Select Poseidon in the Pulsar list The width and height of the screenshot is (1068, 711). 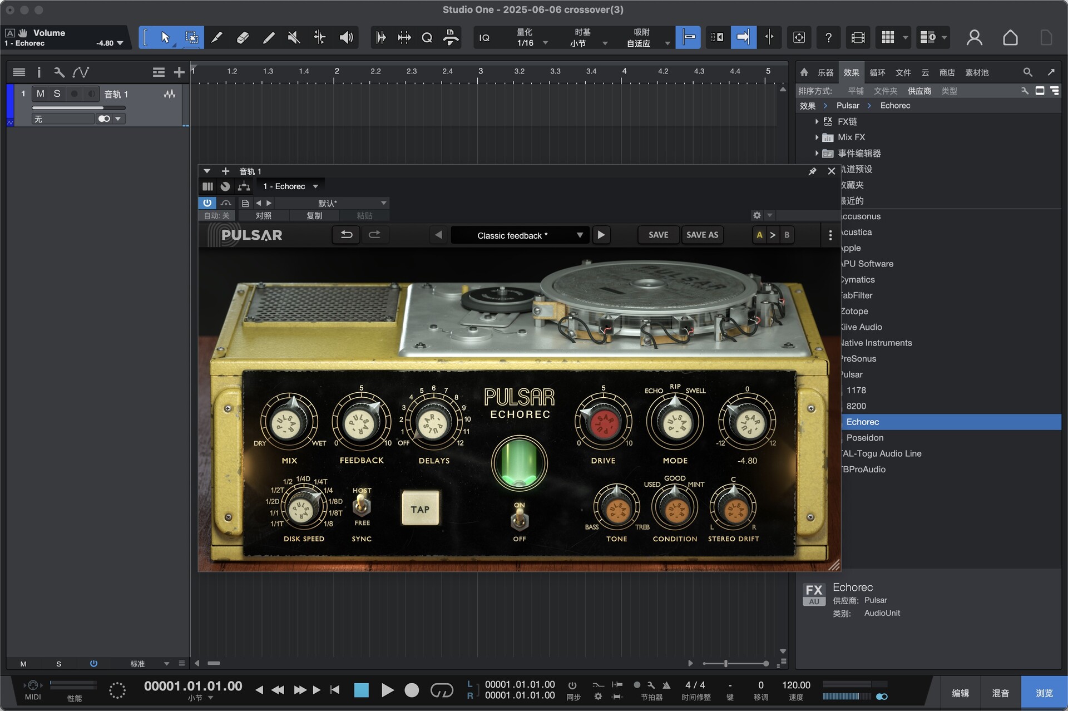click(864, 438)
